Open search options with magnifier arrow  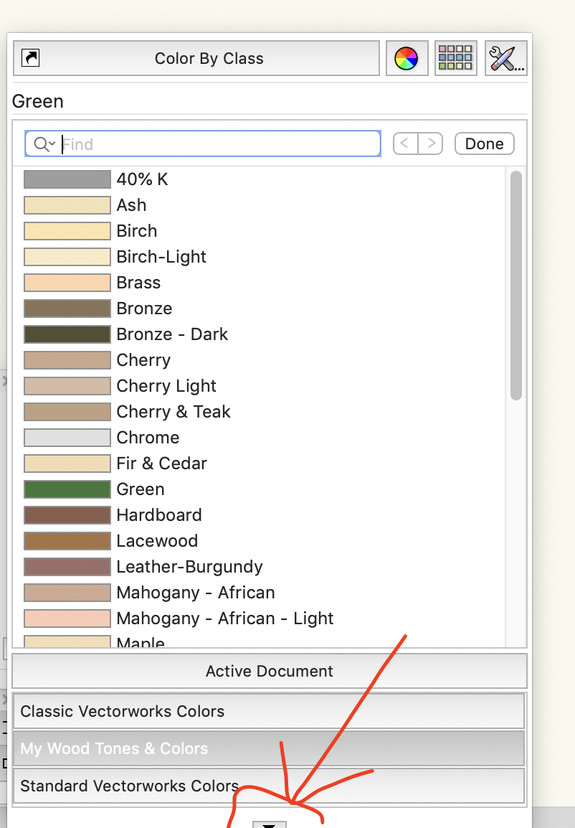point(44,144)
